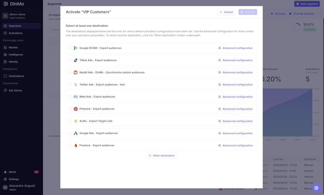Image resolution: width=324 pixels, height=195 pixels.
Task: Cancel the activation dialog
Action: pos(226,12)
